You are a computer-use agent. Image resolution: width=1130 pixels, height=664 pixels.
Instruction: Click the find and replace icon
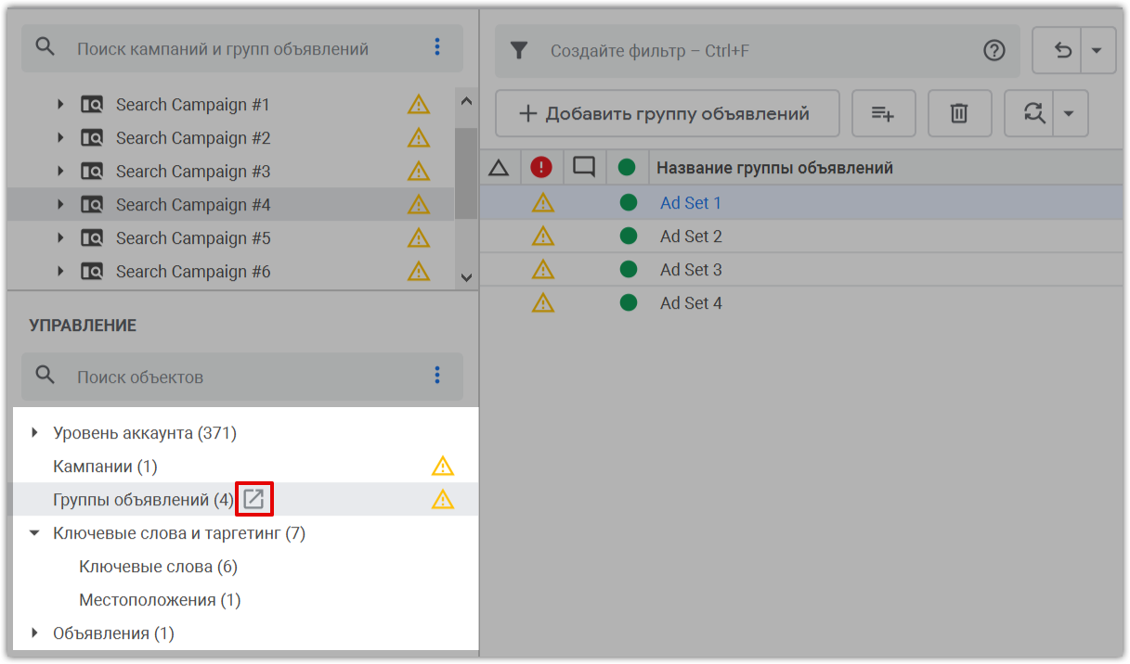[1033, 114]
